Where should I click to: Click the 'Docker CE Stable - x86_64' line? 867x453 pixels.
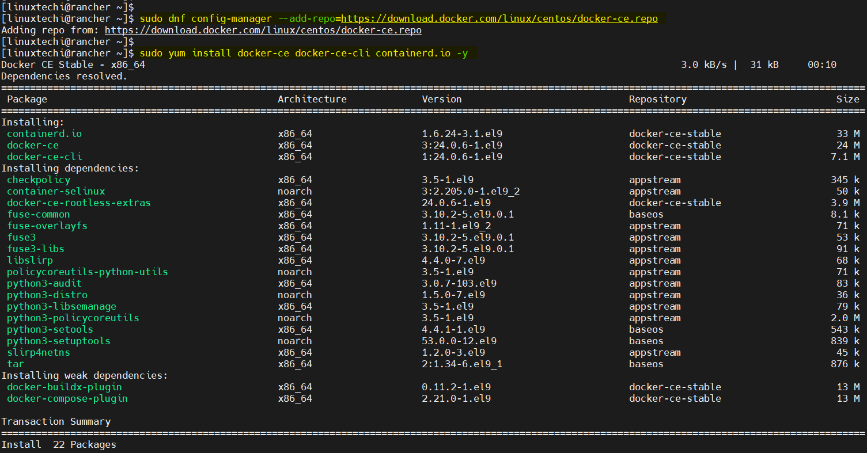pyautogui.click(x=73, y=64)
